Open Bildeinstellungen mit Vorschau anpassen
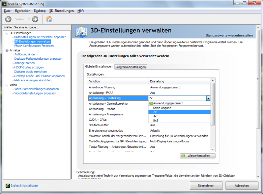The width and height of the screenshot is (263, 194). click(x=40, y=37)
